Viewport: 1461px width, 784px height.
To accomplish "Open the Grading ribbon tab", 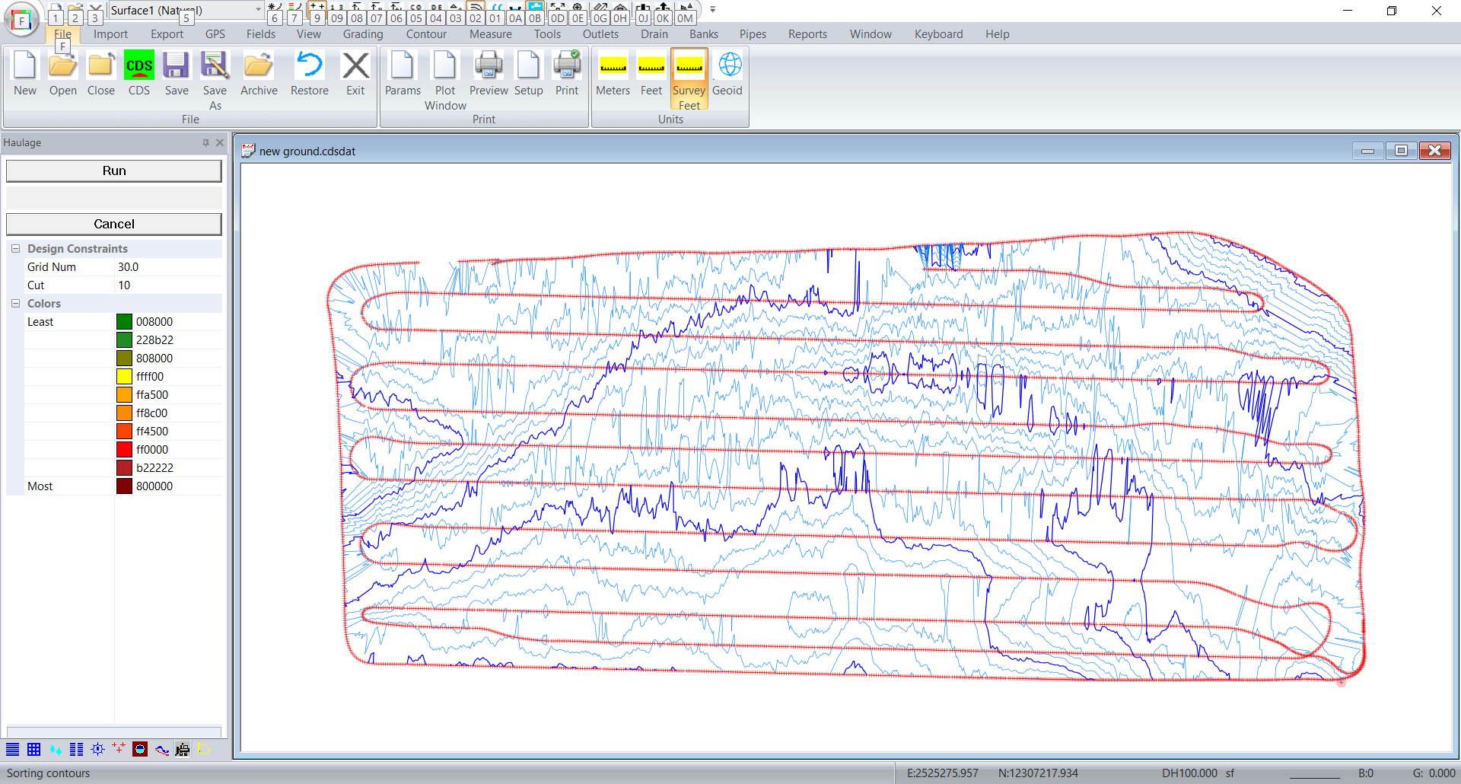I will pyautogui.click(x=363, y=34).
